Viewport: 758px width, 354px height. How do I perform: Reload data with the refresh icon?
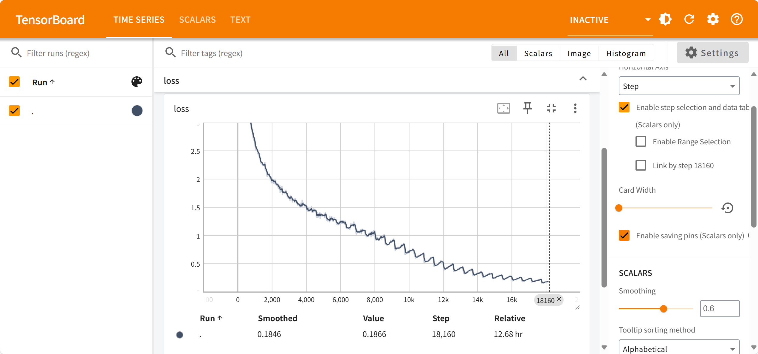pyautogui.click(x=689, y=20)
